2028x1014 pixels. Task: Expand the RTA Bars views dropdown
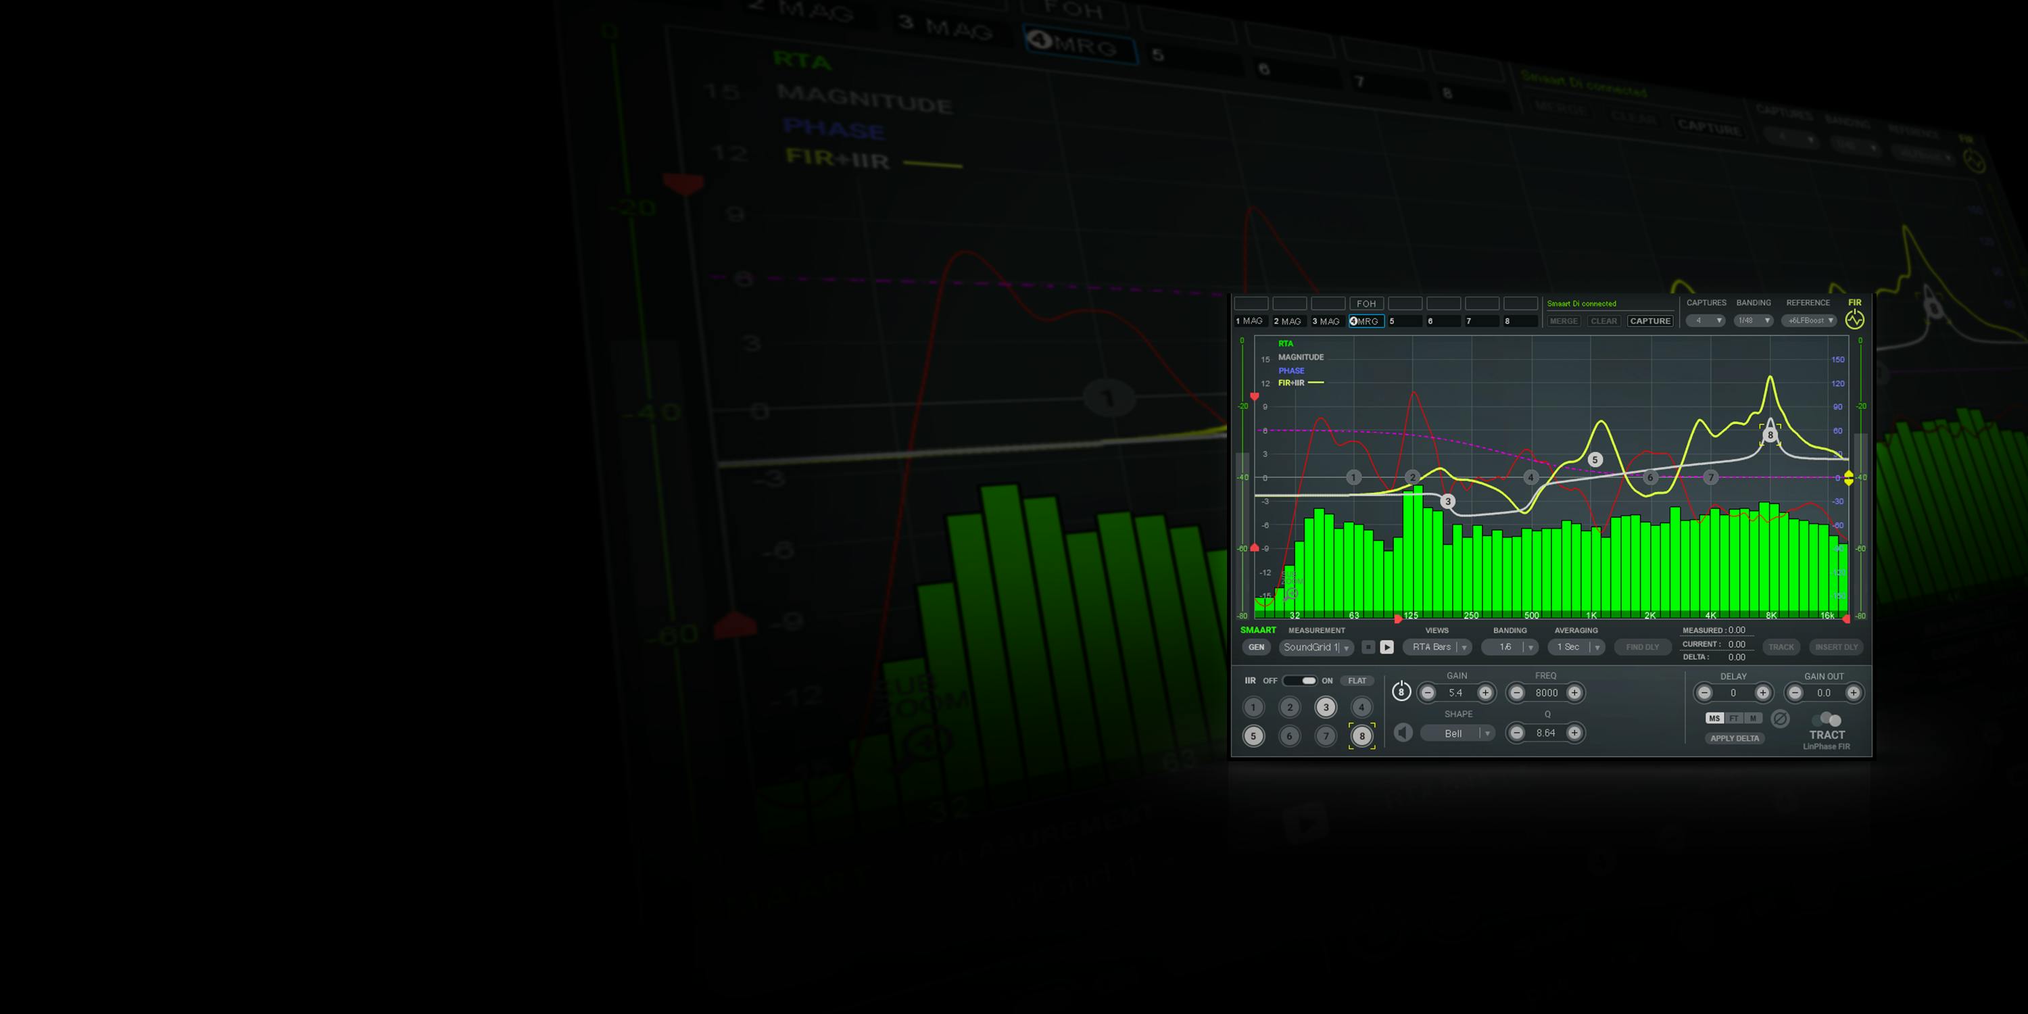click(1438, 647)
